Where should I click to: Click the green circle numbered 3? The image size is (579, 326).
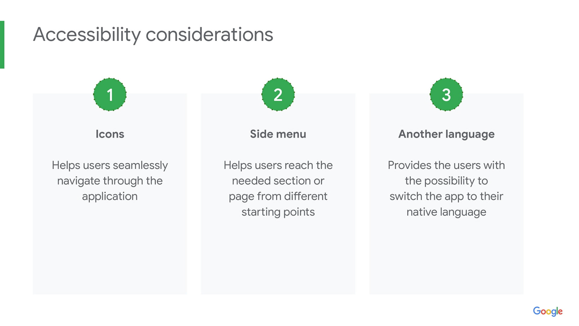446,94
